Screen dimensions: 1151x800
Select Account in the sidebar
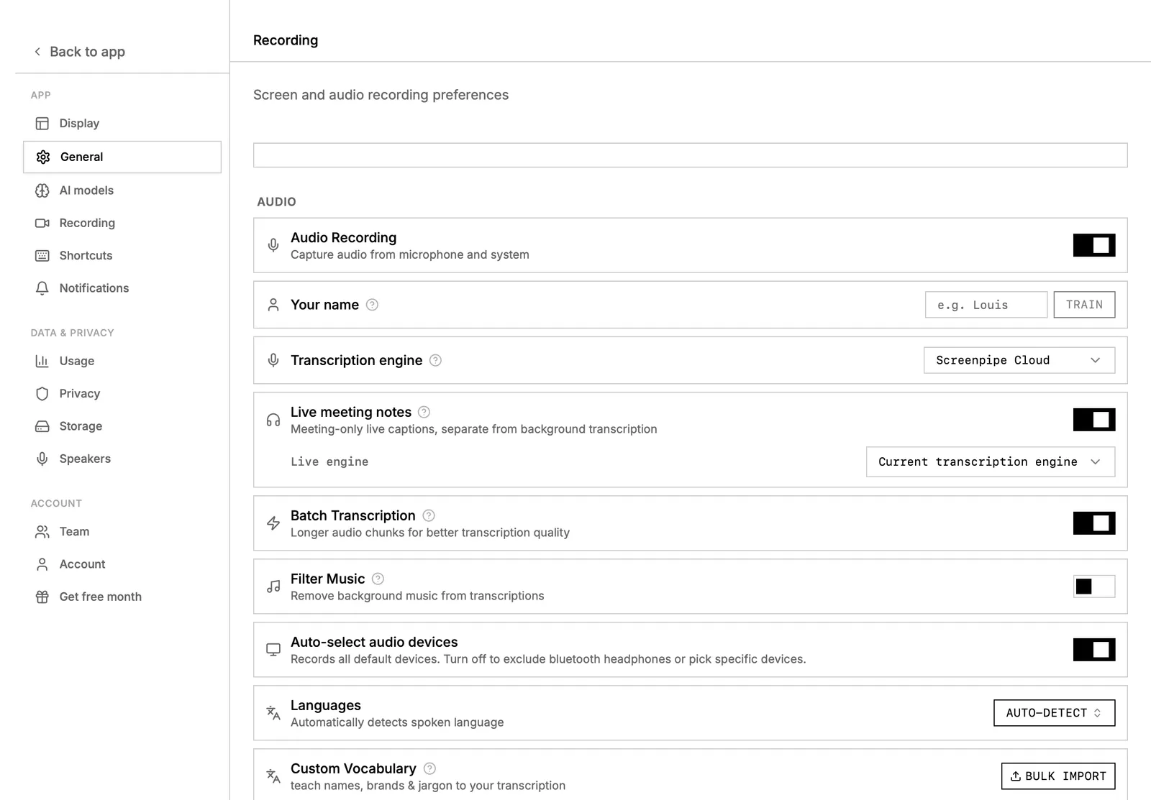coord(122,564)
